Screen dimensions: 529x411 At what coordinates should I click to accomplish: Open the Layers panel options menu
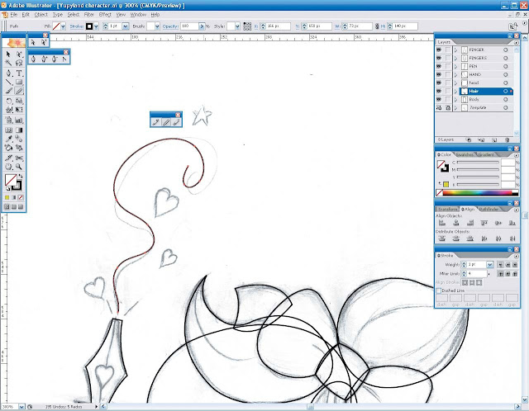516,42
